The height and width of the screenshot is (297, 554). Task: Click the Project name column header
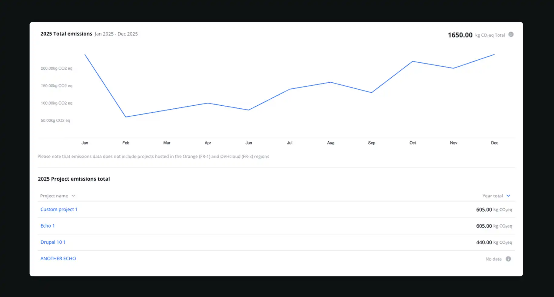click(54, 196)
